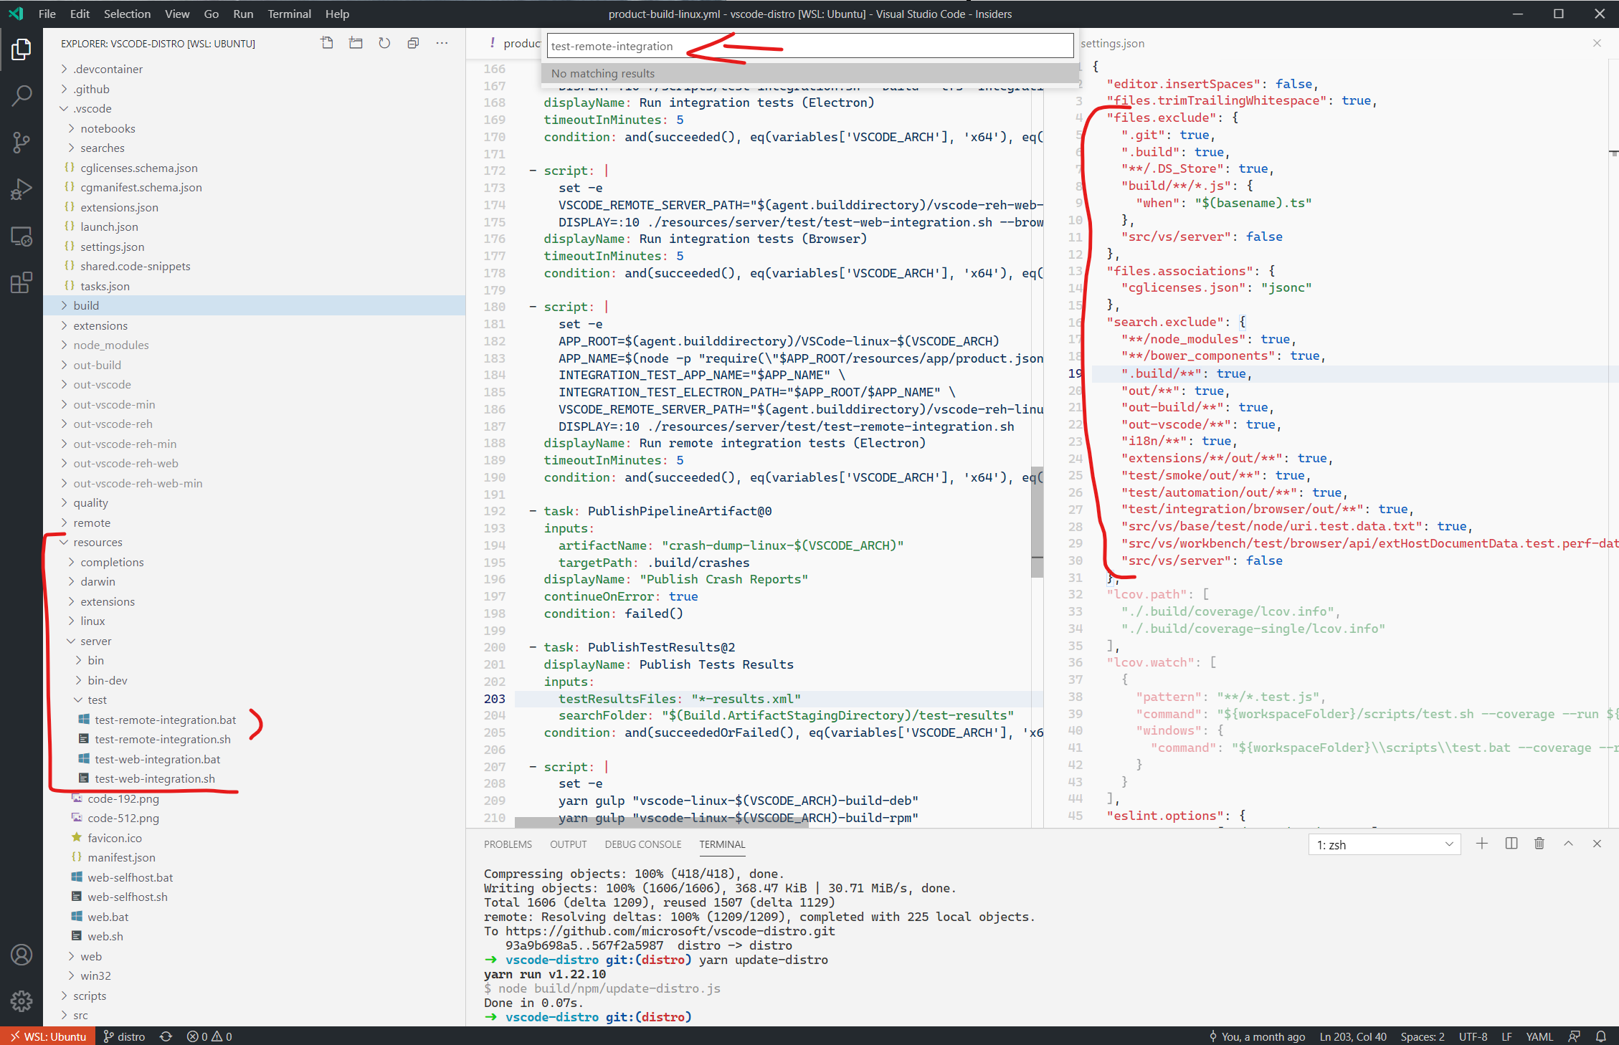Open Explorer more actions ellipsis
Image resolution: width=1619 pixels, height=1045 pixels.
click(442, 43)
